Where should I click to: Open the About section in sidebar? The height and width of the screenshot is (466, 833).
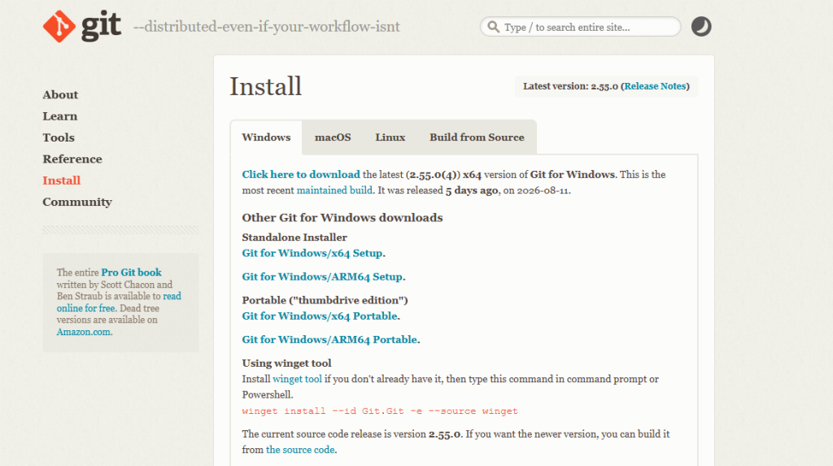coord(60,94)
